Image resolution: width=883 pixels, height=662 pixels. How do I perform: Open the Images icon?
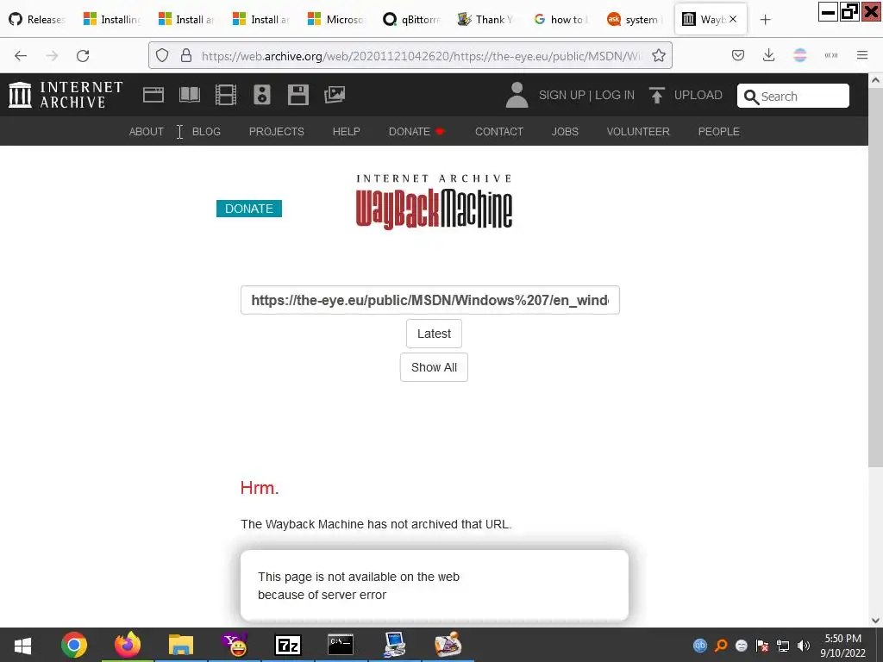[x=335, y=95]
